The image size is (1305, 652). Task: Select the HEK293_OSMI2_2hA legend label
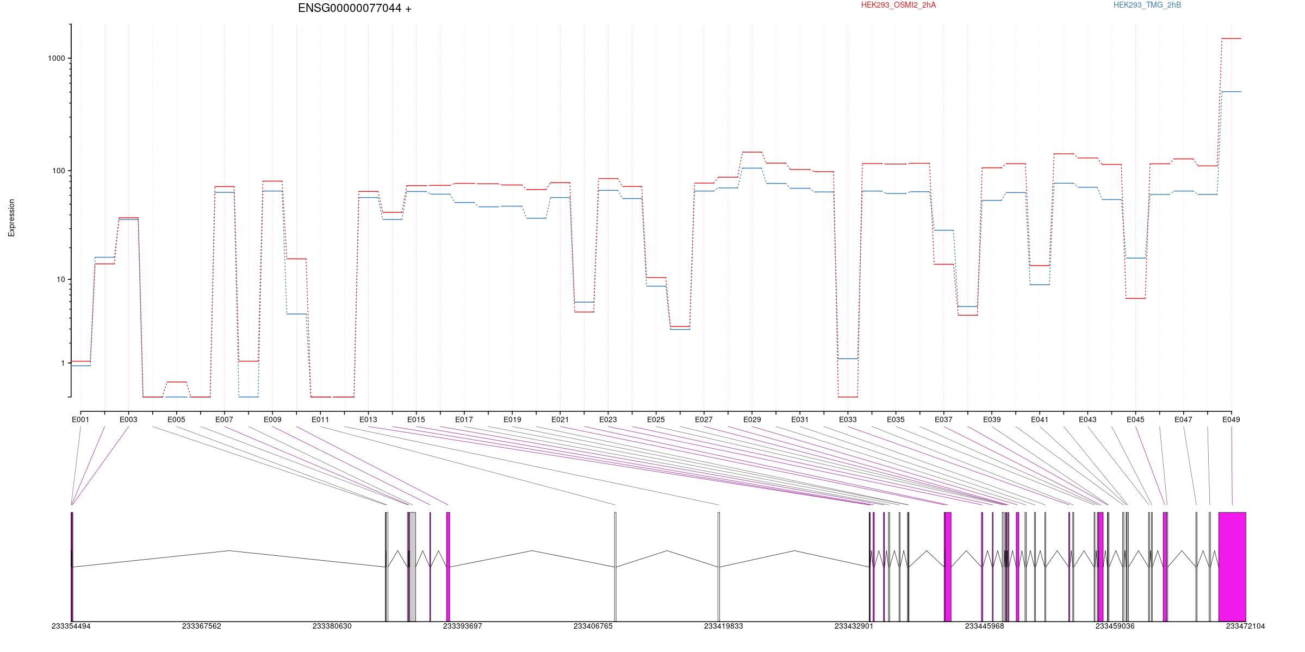point(898,5)
